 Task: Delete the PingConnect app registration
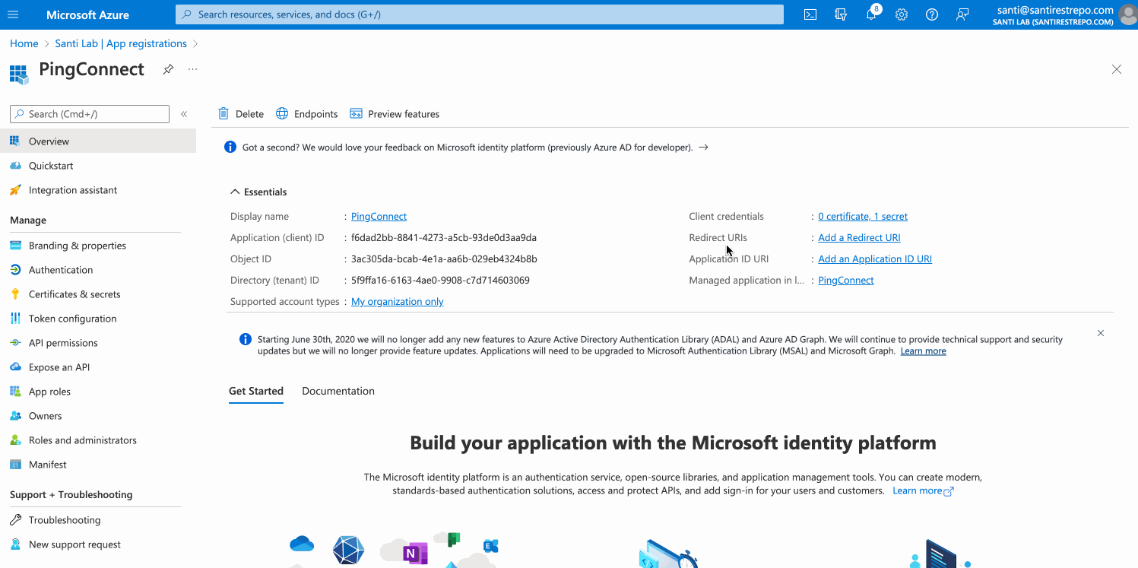[x=240, y=113]
